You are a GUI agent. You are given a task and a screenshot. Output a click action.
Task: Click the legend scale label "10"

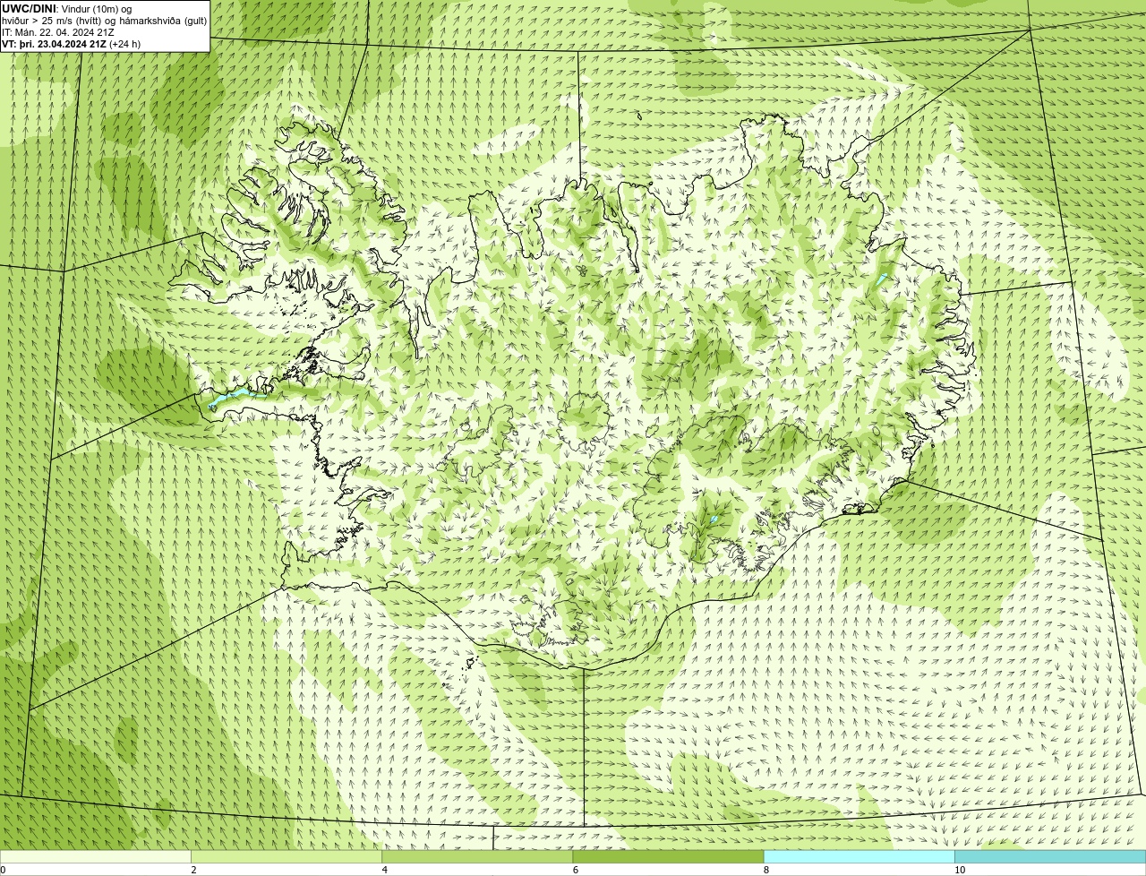[960, 870]
